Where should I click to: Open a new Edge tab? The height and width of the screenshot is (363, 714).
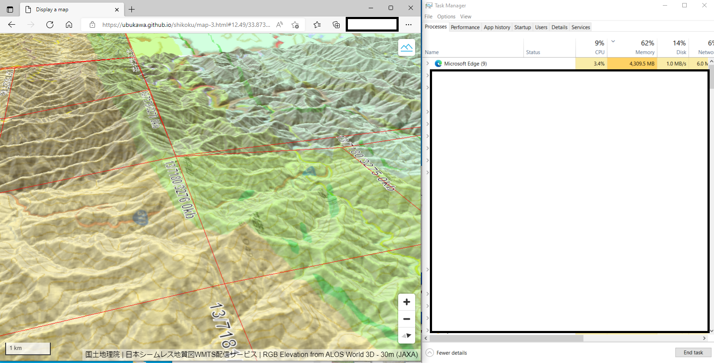(x=132, y=9)
